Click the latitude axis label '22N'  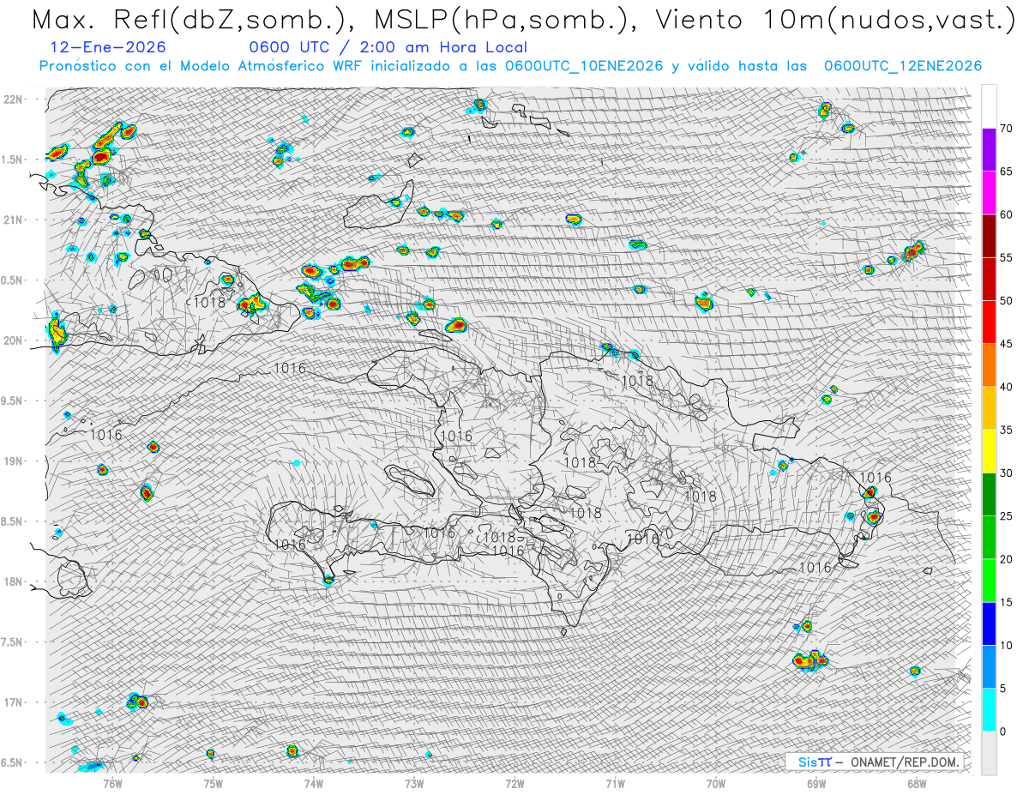click(14, 99)
